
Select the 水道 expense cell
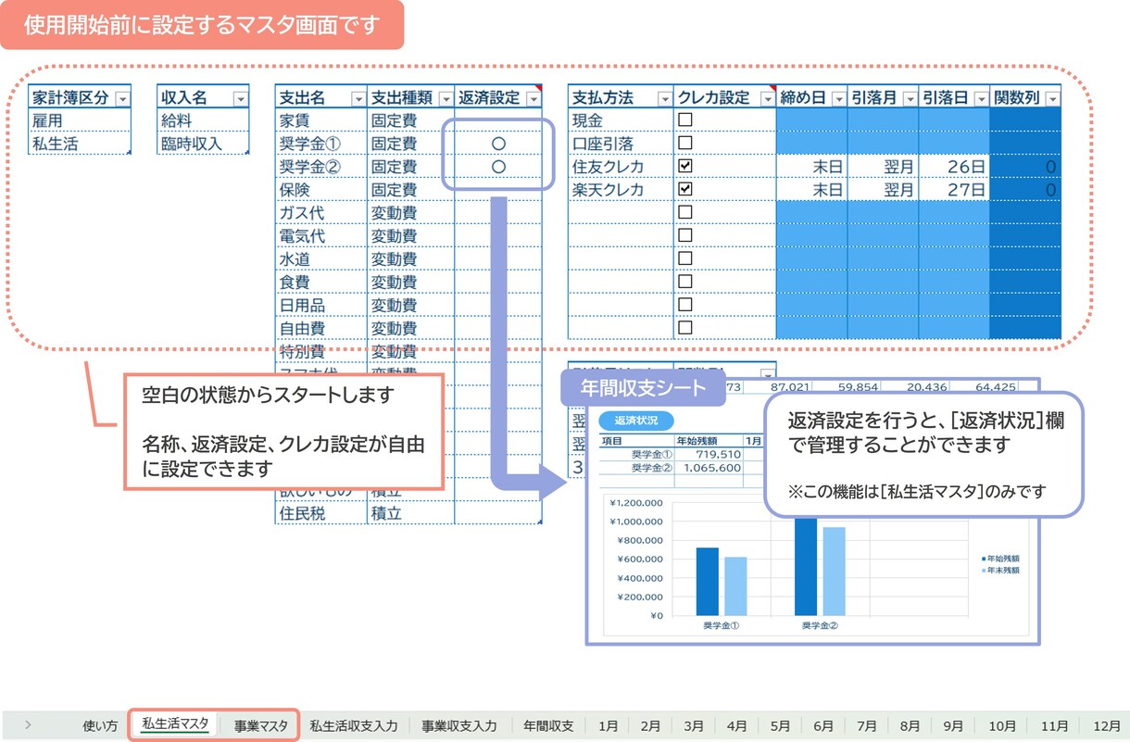pyautogui.click(x=320, y=259)
